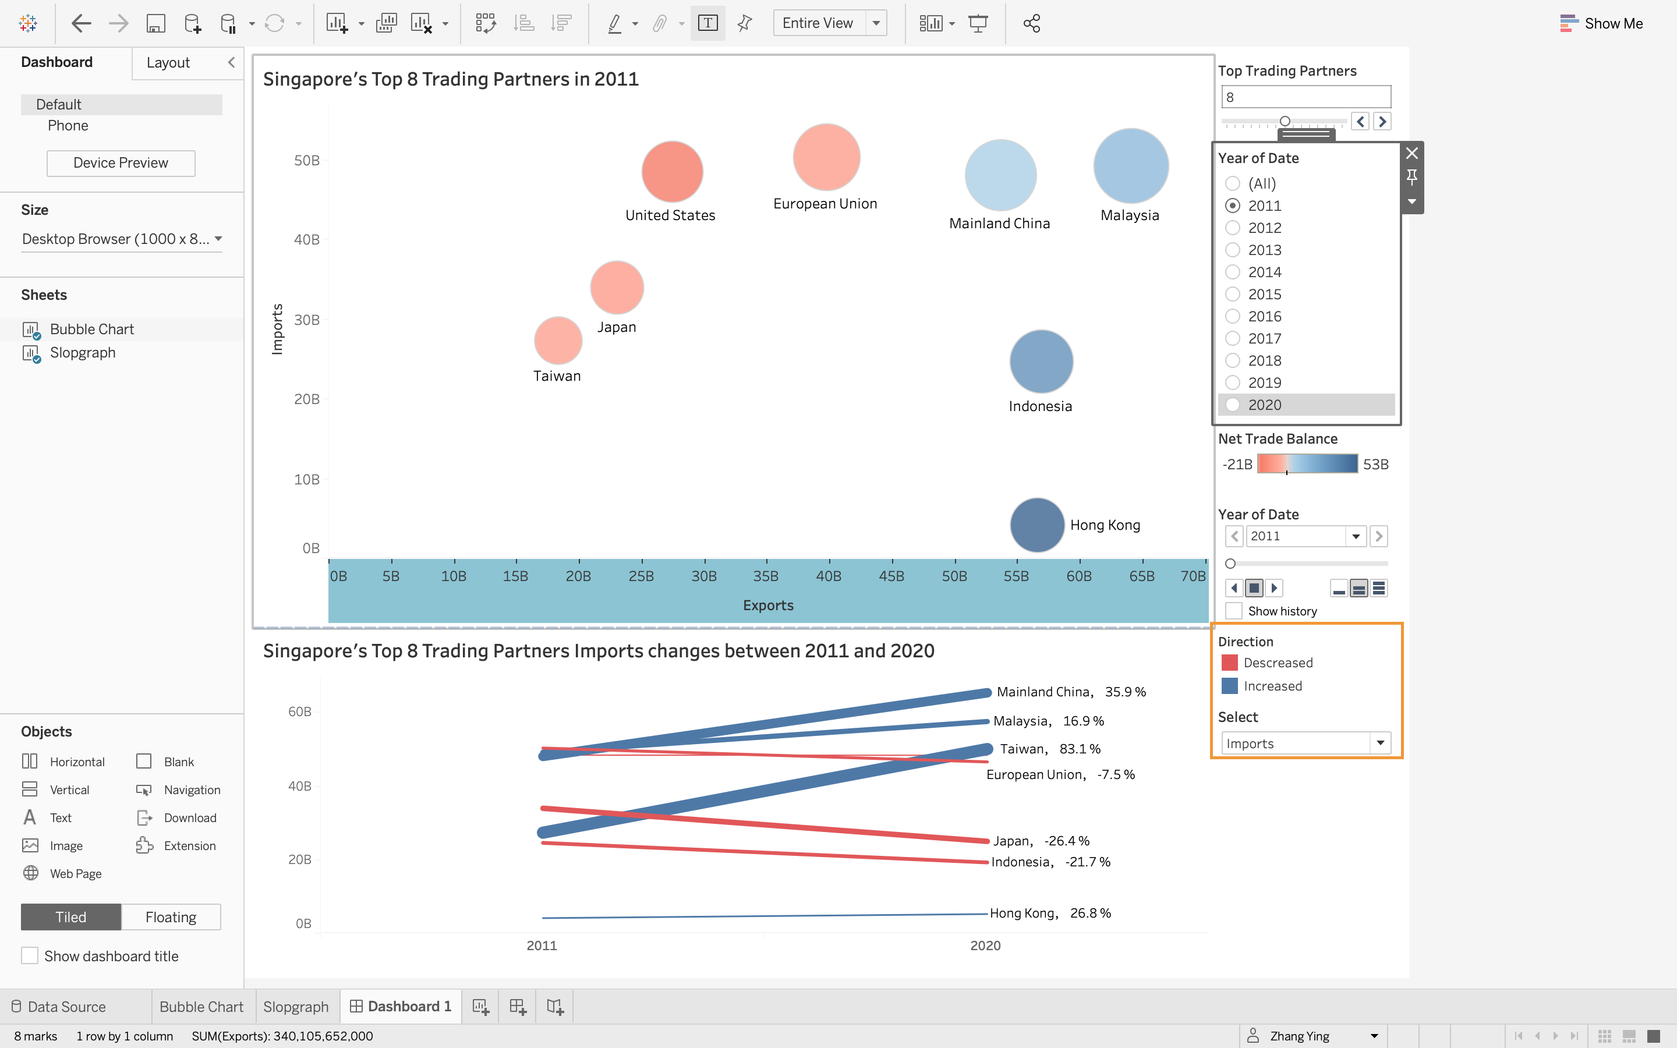The image size is (1677, 1048).
Task: Click the Swap rows and columns icon
Action: (x=485, y=23)
